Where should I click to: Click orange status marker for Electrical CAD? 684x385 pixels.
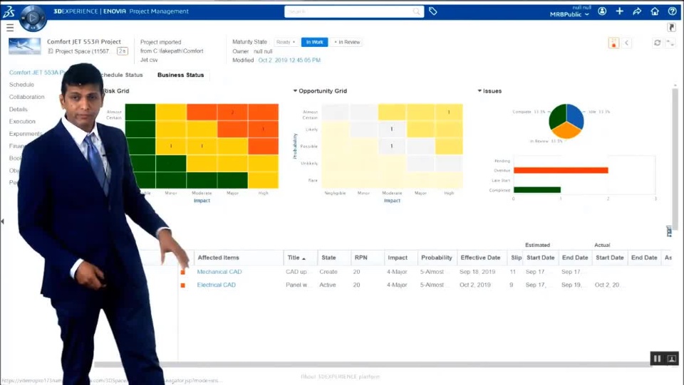pos(183,285)
